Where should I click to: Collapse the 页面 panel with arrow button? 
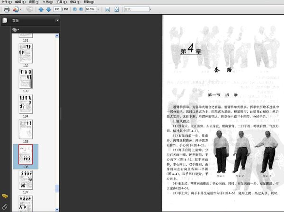(57, 20)
